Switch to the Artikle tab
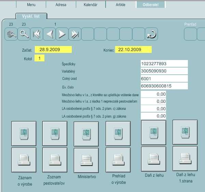 tap(121, 5)
